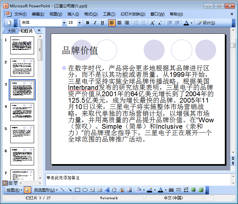This screenshot has height=204, width=238.
Task: Open the font size dropdown arrow
Action: (x=79, y=23)
